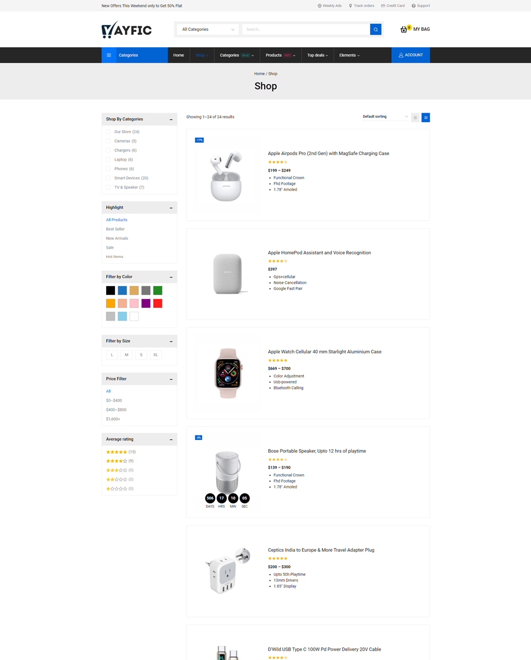Click the Track orders location pin icon

pos(351,6)
